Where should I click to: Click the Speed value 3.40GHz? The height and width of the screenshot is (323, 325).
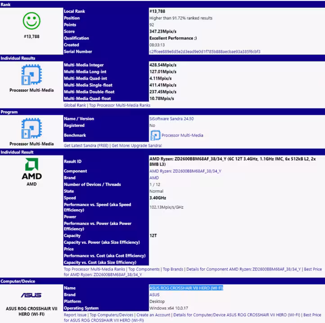(158, 198)
